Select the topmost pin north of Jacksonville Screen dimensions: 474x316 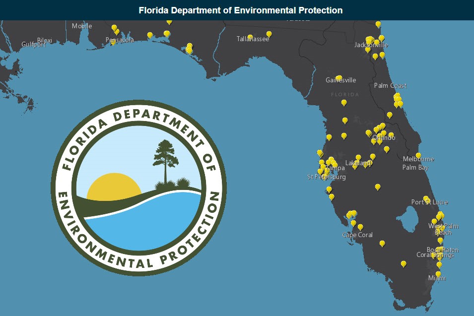pos(378,24)
